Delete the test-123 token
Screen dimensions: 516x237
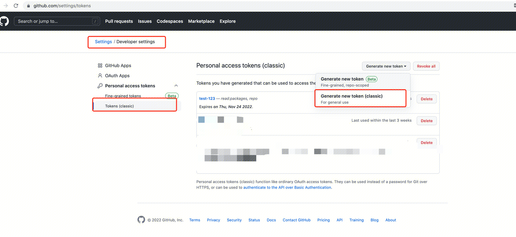coord(427,99)
